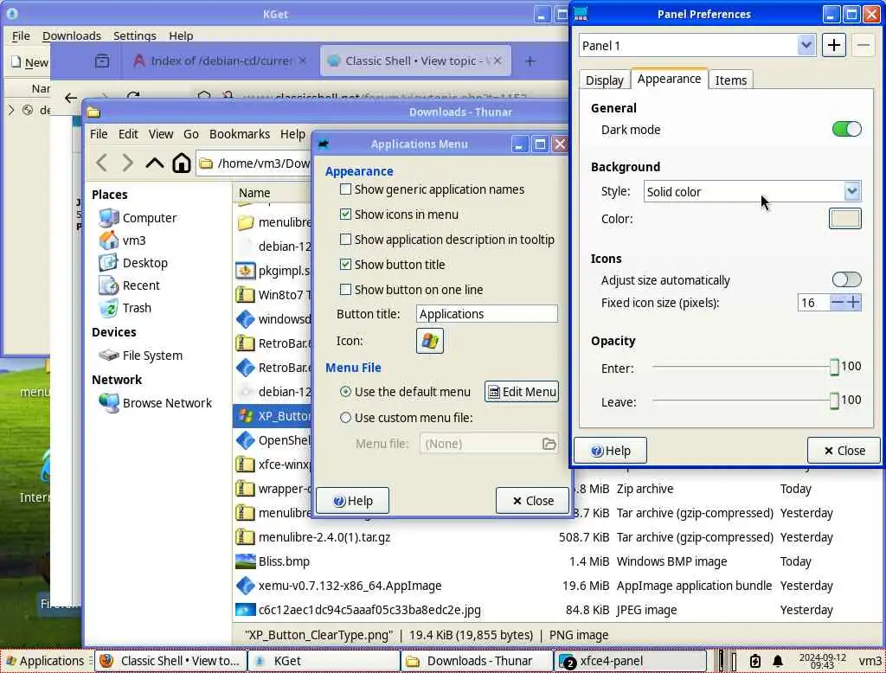
Task: Open power manager icon in tray
Action: pos(754,661)
